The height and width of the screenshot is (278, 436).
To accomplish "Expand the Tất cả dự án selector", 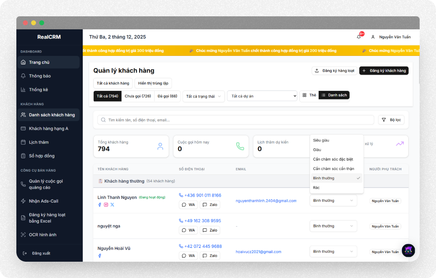I will pyautogui.click(x=262, y=96).
